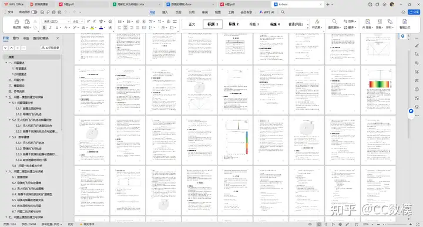423x227 pixels.
Task: Open the font name dropdown
Action: pyautogui.click(x=69, y=21)
